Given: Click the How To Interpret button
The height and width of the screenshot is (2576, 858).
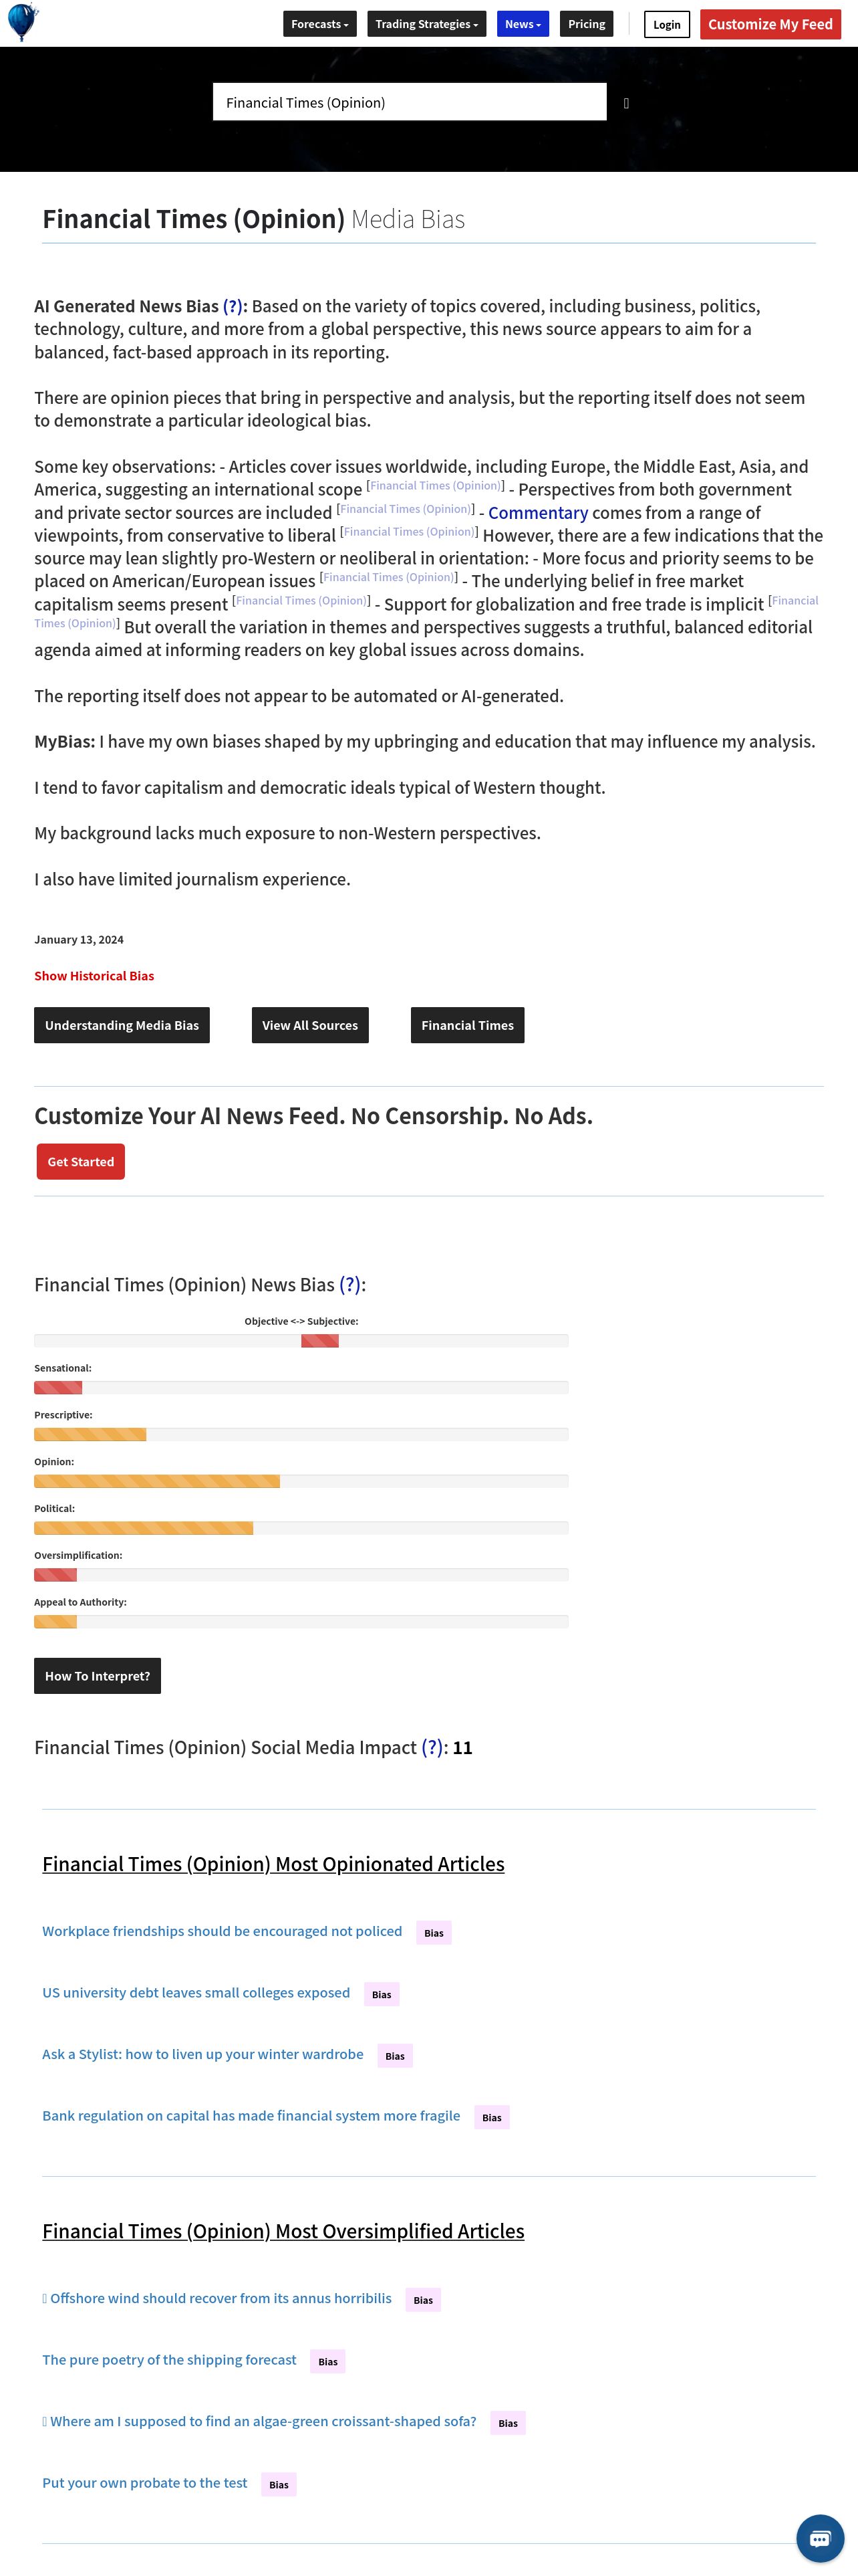Looking at the screenshot, I should coord(97,1676).
